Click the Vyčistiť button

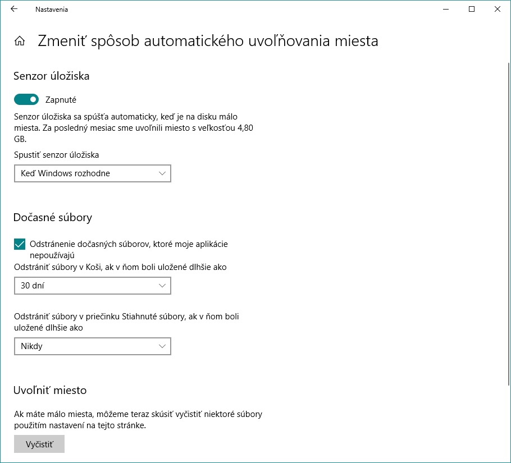pyautogui.click(x=39, y=444)
